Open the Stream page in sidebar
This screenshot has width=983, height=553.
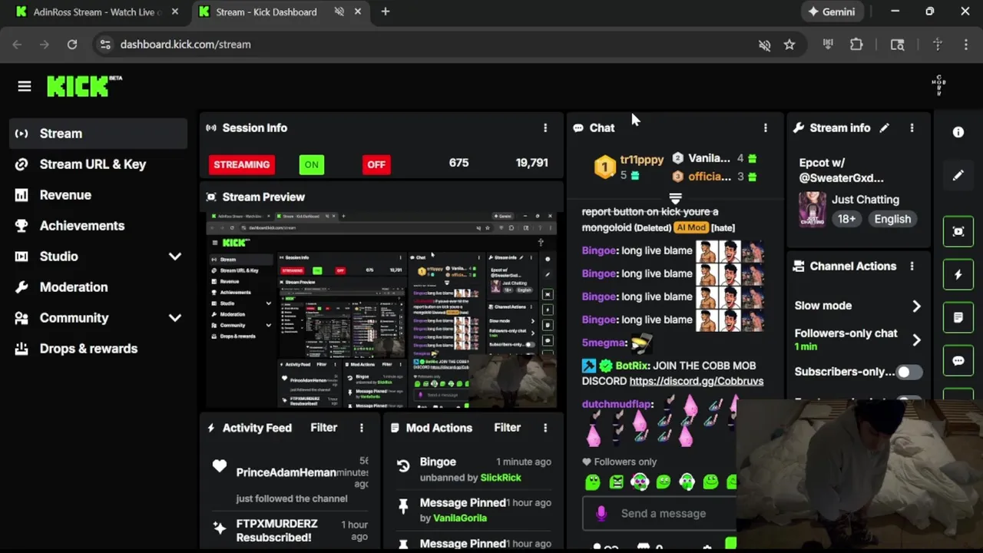[x=98, y=134]
